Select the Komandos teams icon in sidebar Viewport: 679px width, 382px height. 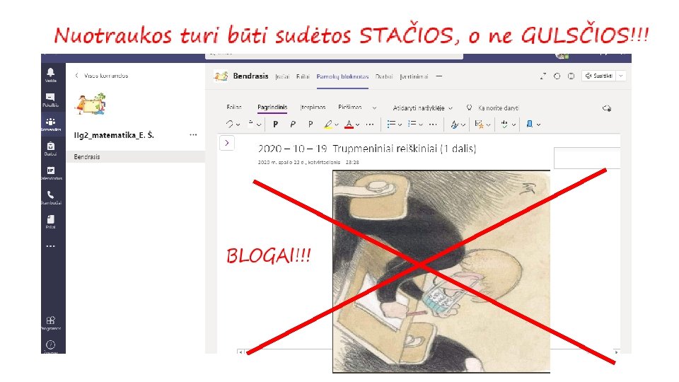click(x=51, y=124)
